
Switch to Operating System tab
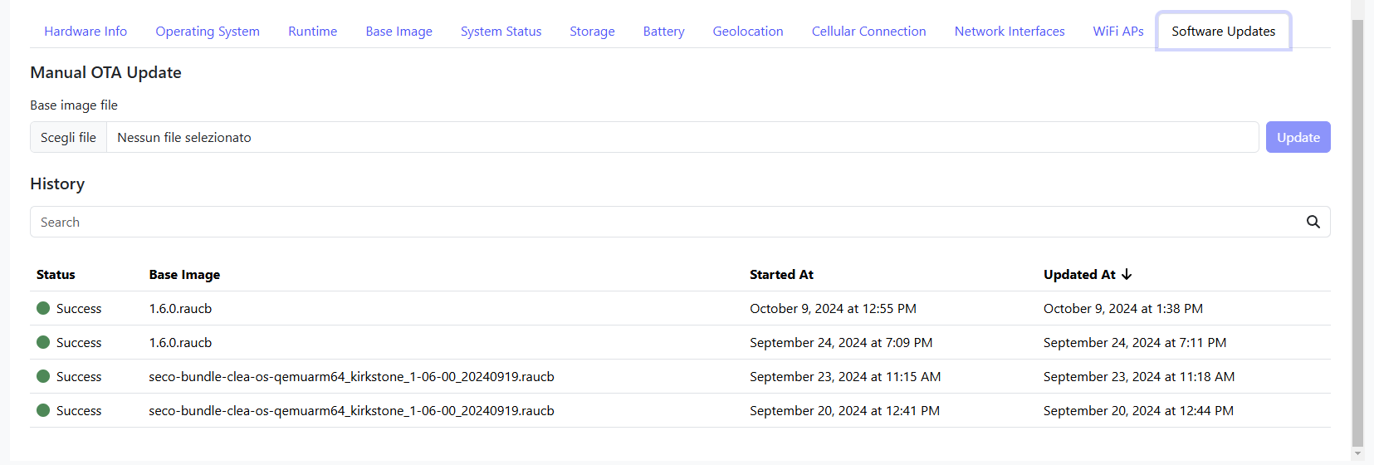[208, 32]
